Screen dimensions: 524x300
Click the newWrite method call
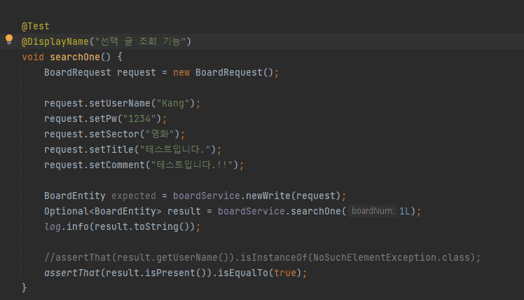(268, 196)
